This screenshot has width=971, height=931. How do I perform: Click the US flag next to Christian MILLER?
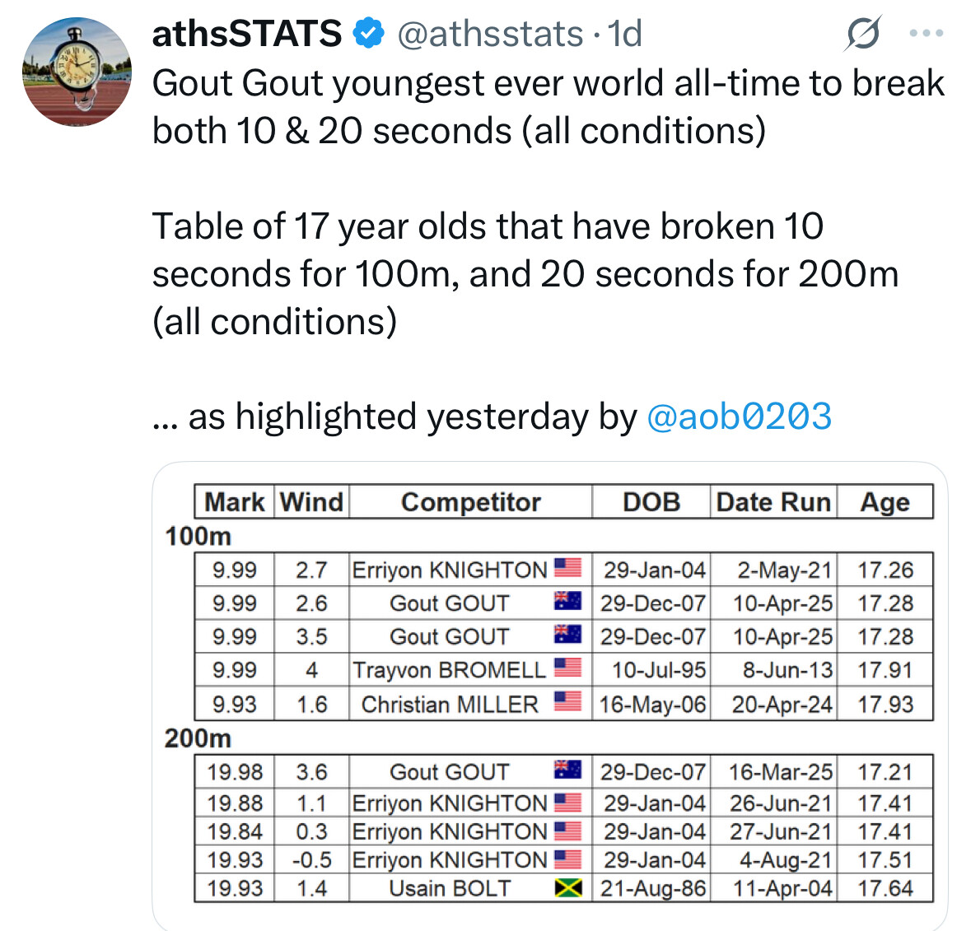pos(567,701)
